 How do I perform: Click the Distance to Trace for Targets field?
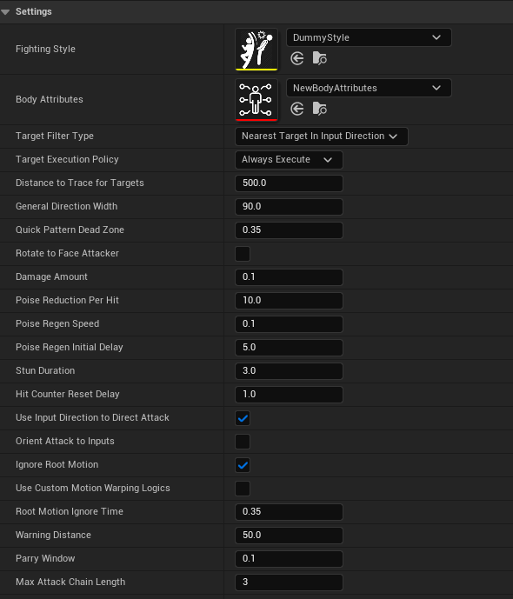(x=289, y=183)
